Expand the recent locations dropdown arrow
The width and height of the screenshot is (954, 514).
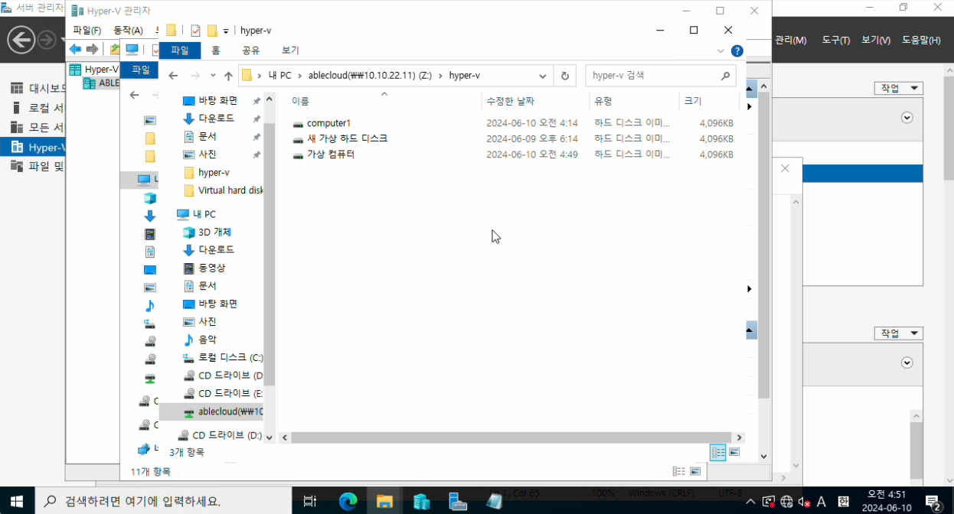click(212, 76)
